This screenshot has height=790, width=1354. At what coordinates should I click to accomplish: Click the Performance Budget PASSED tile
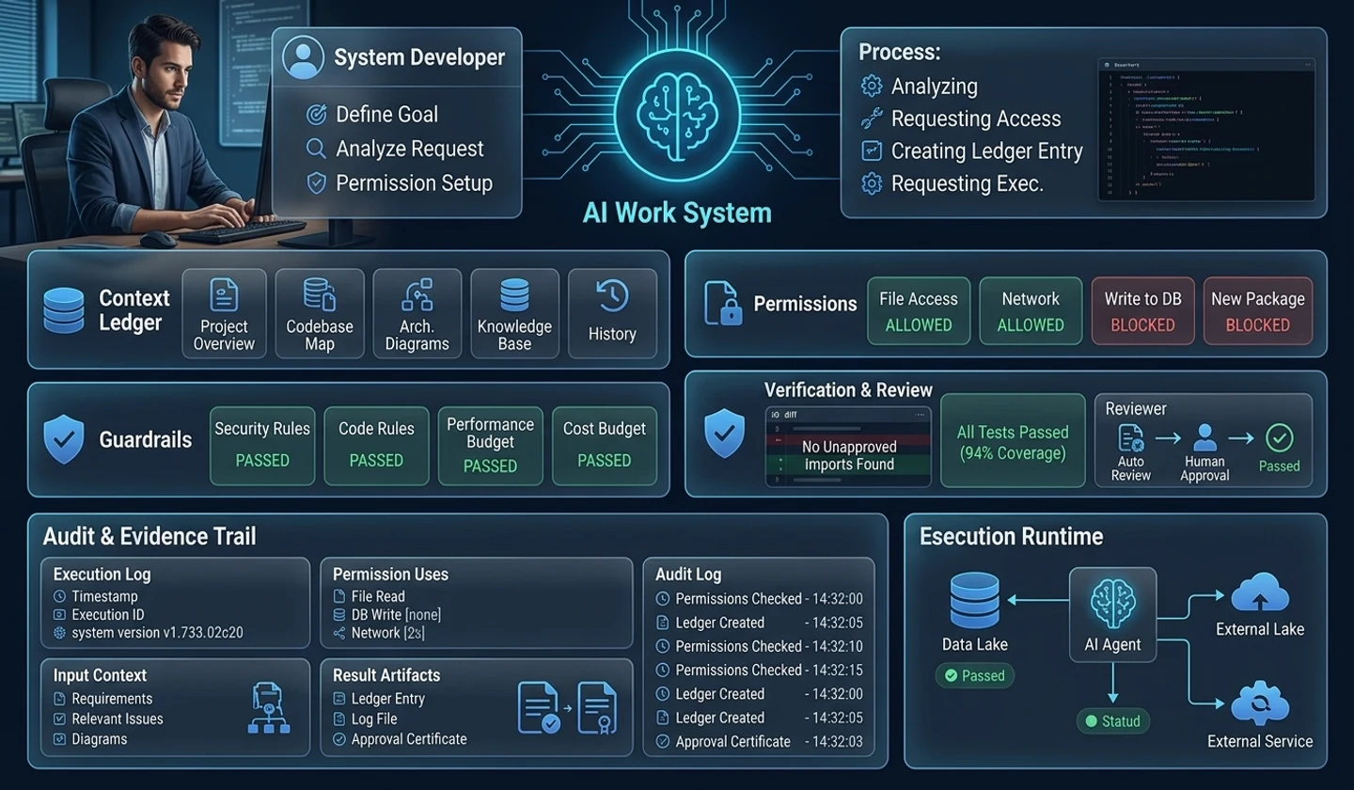coord(491,446)
